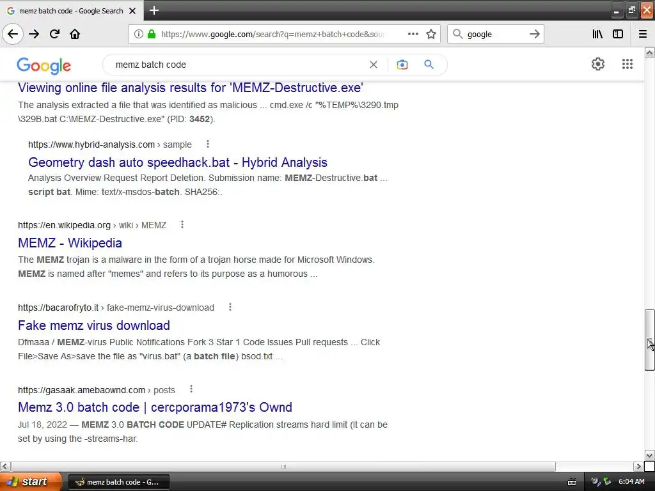This screenshot has width=655, height=491.
Task: Click the vertical scrollbar up arrow
Action: pyautogui.click(x=649, y=52)
